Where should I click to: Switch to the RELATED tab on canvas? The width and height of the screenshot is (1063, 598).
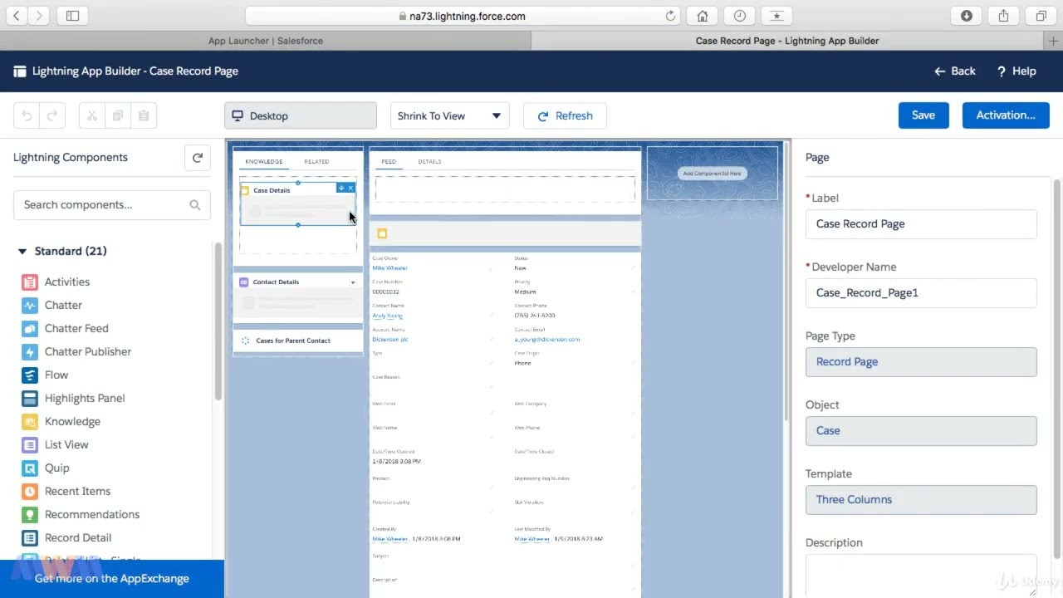(316, 162)
